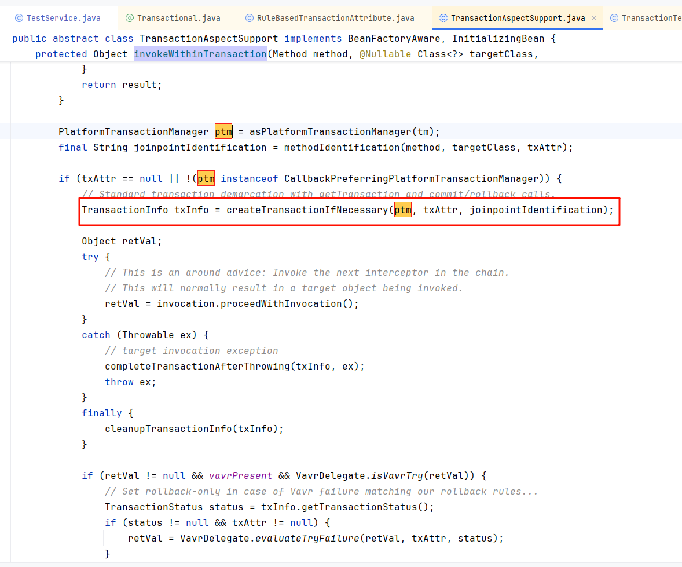Click catch (Throwable ex) line

click(145, 335)
